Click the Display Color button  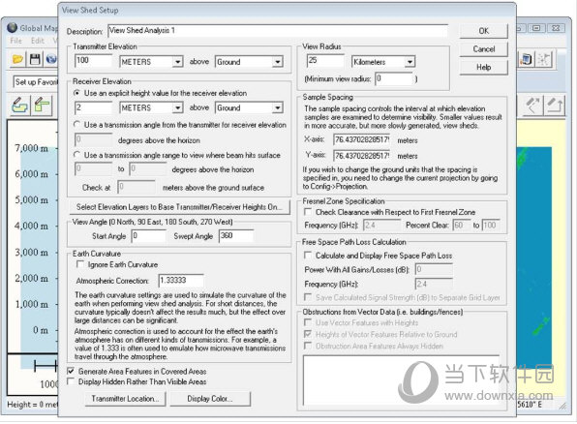click(x=210, y=399)
